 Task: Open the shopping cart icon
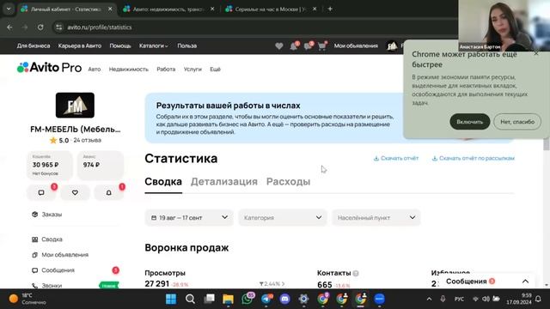click(322, 45)
